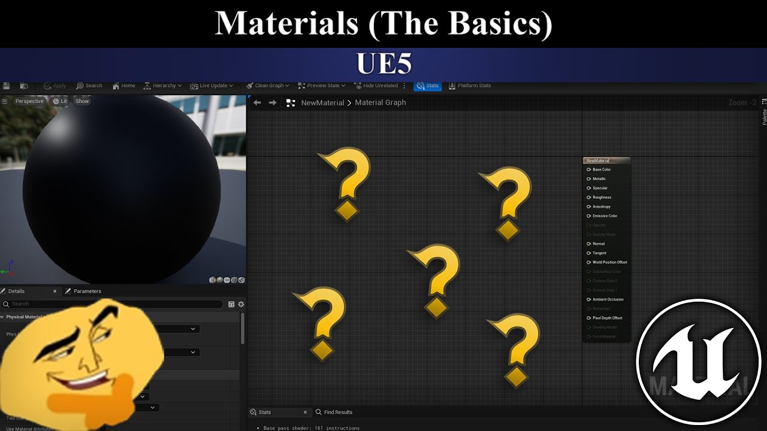Click the Anisotropy input pin

pyautogui.click(x=589, y=207)
